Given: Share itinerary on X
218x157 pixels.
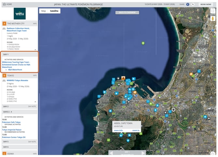Looking at the screenshot, I should 193,4.
